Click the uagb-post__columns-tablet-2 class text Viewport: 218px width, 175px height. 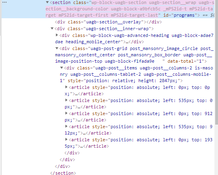pyautogui.click(x=105, y=74)
